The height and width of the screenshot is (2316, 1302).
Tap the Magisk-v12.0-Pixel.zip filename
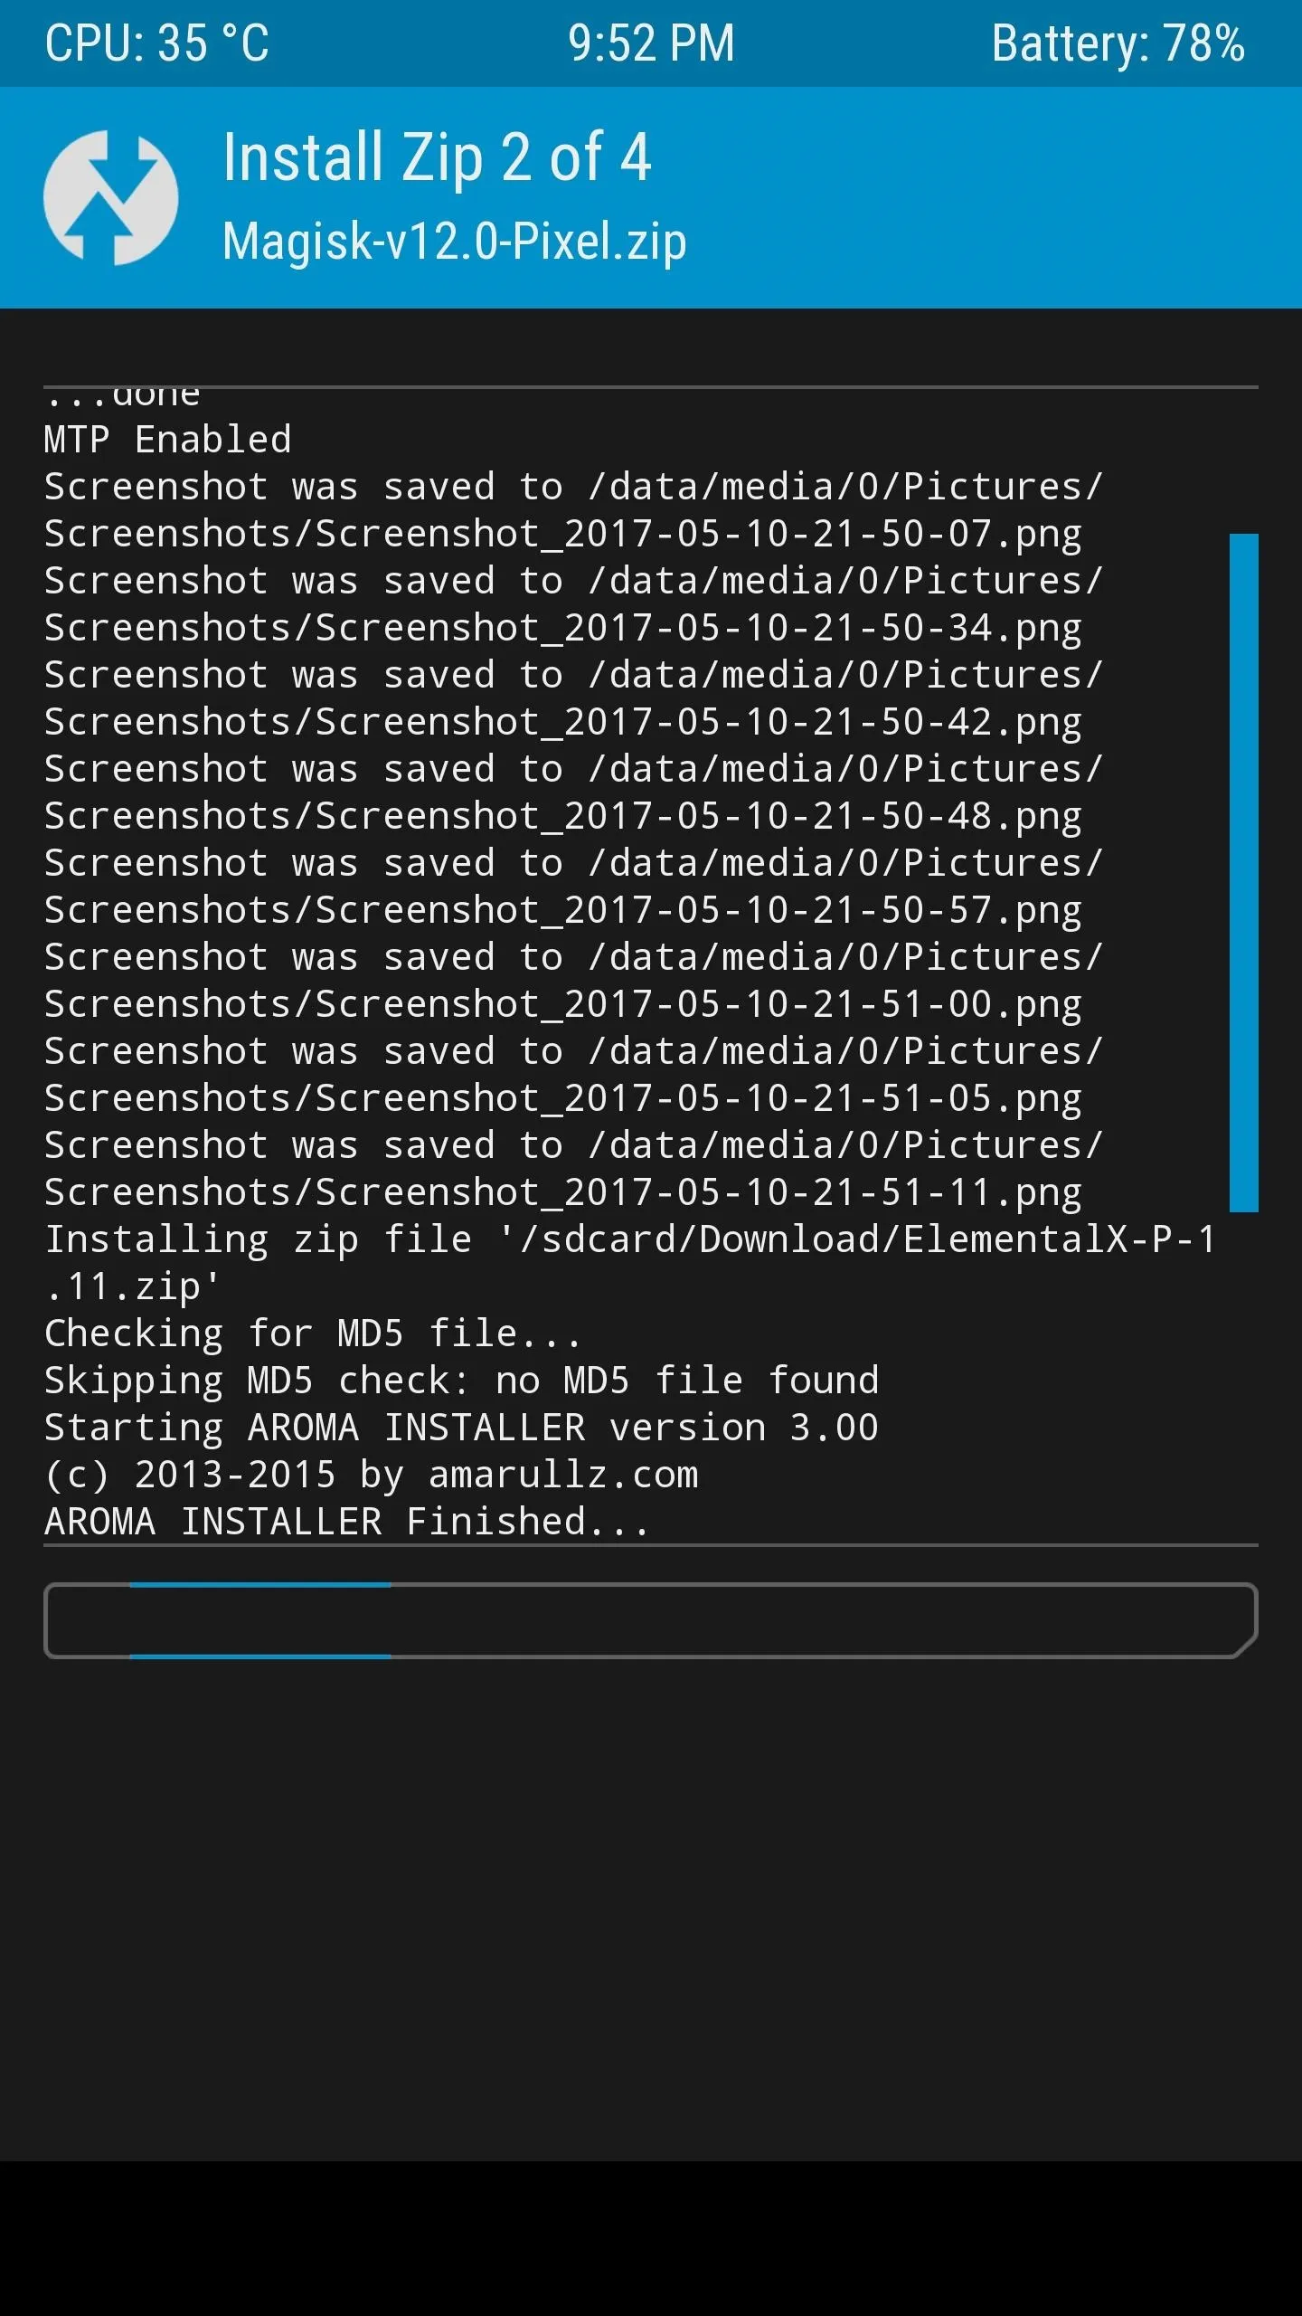pos(455,242)
